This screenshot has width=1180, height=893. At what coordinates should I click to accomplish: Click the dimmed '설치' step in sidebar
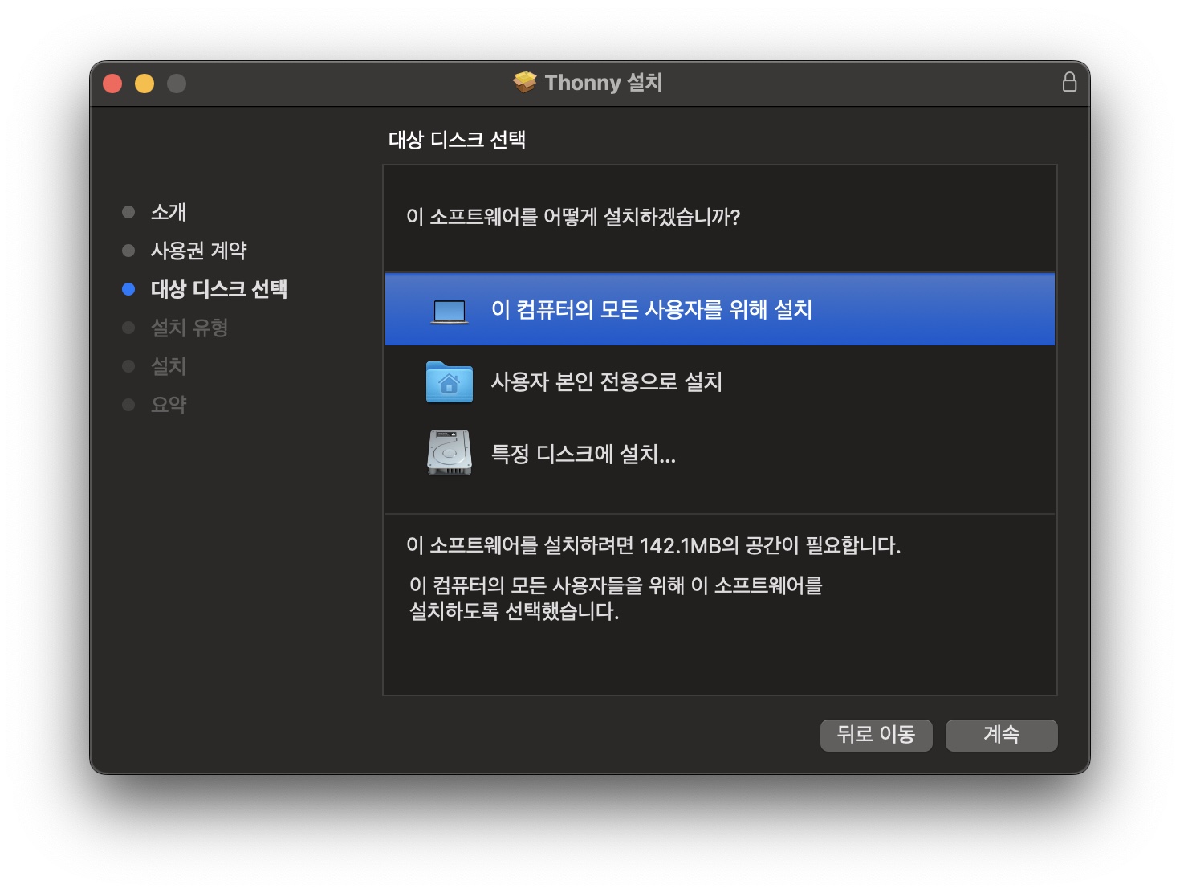[x=169, y=366]
